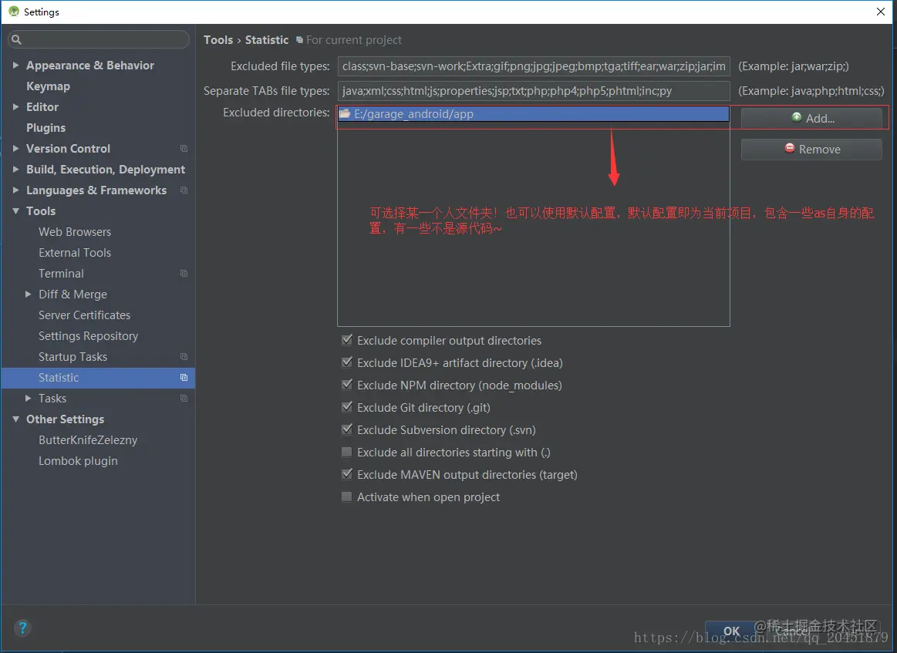Click the project-level icon beside Terminal
Screen dimensions: 897x653
click(x=184, y=274)
